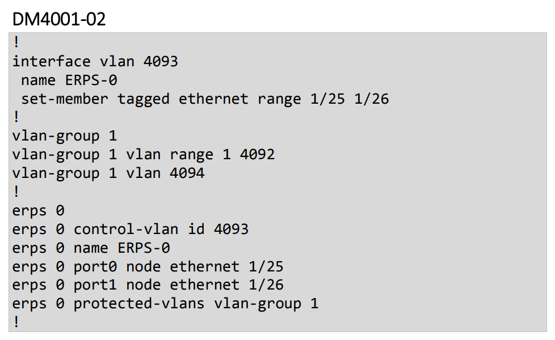The width and height of the screenshot is (555, 340).
Task: Click the DM4001-02 heading
Action: (59, 19)
